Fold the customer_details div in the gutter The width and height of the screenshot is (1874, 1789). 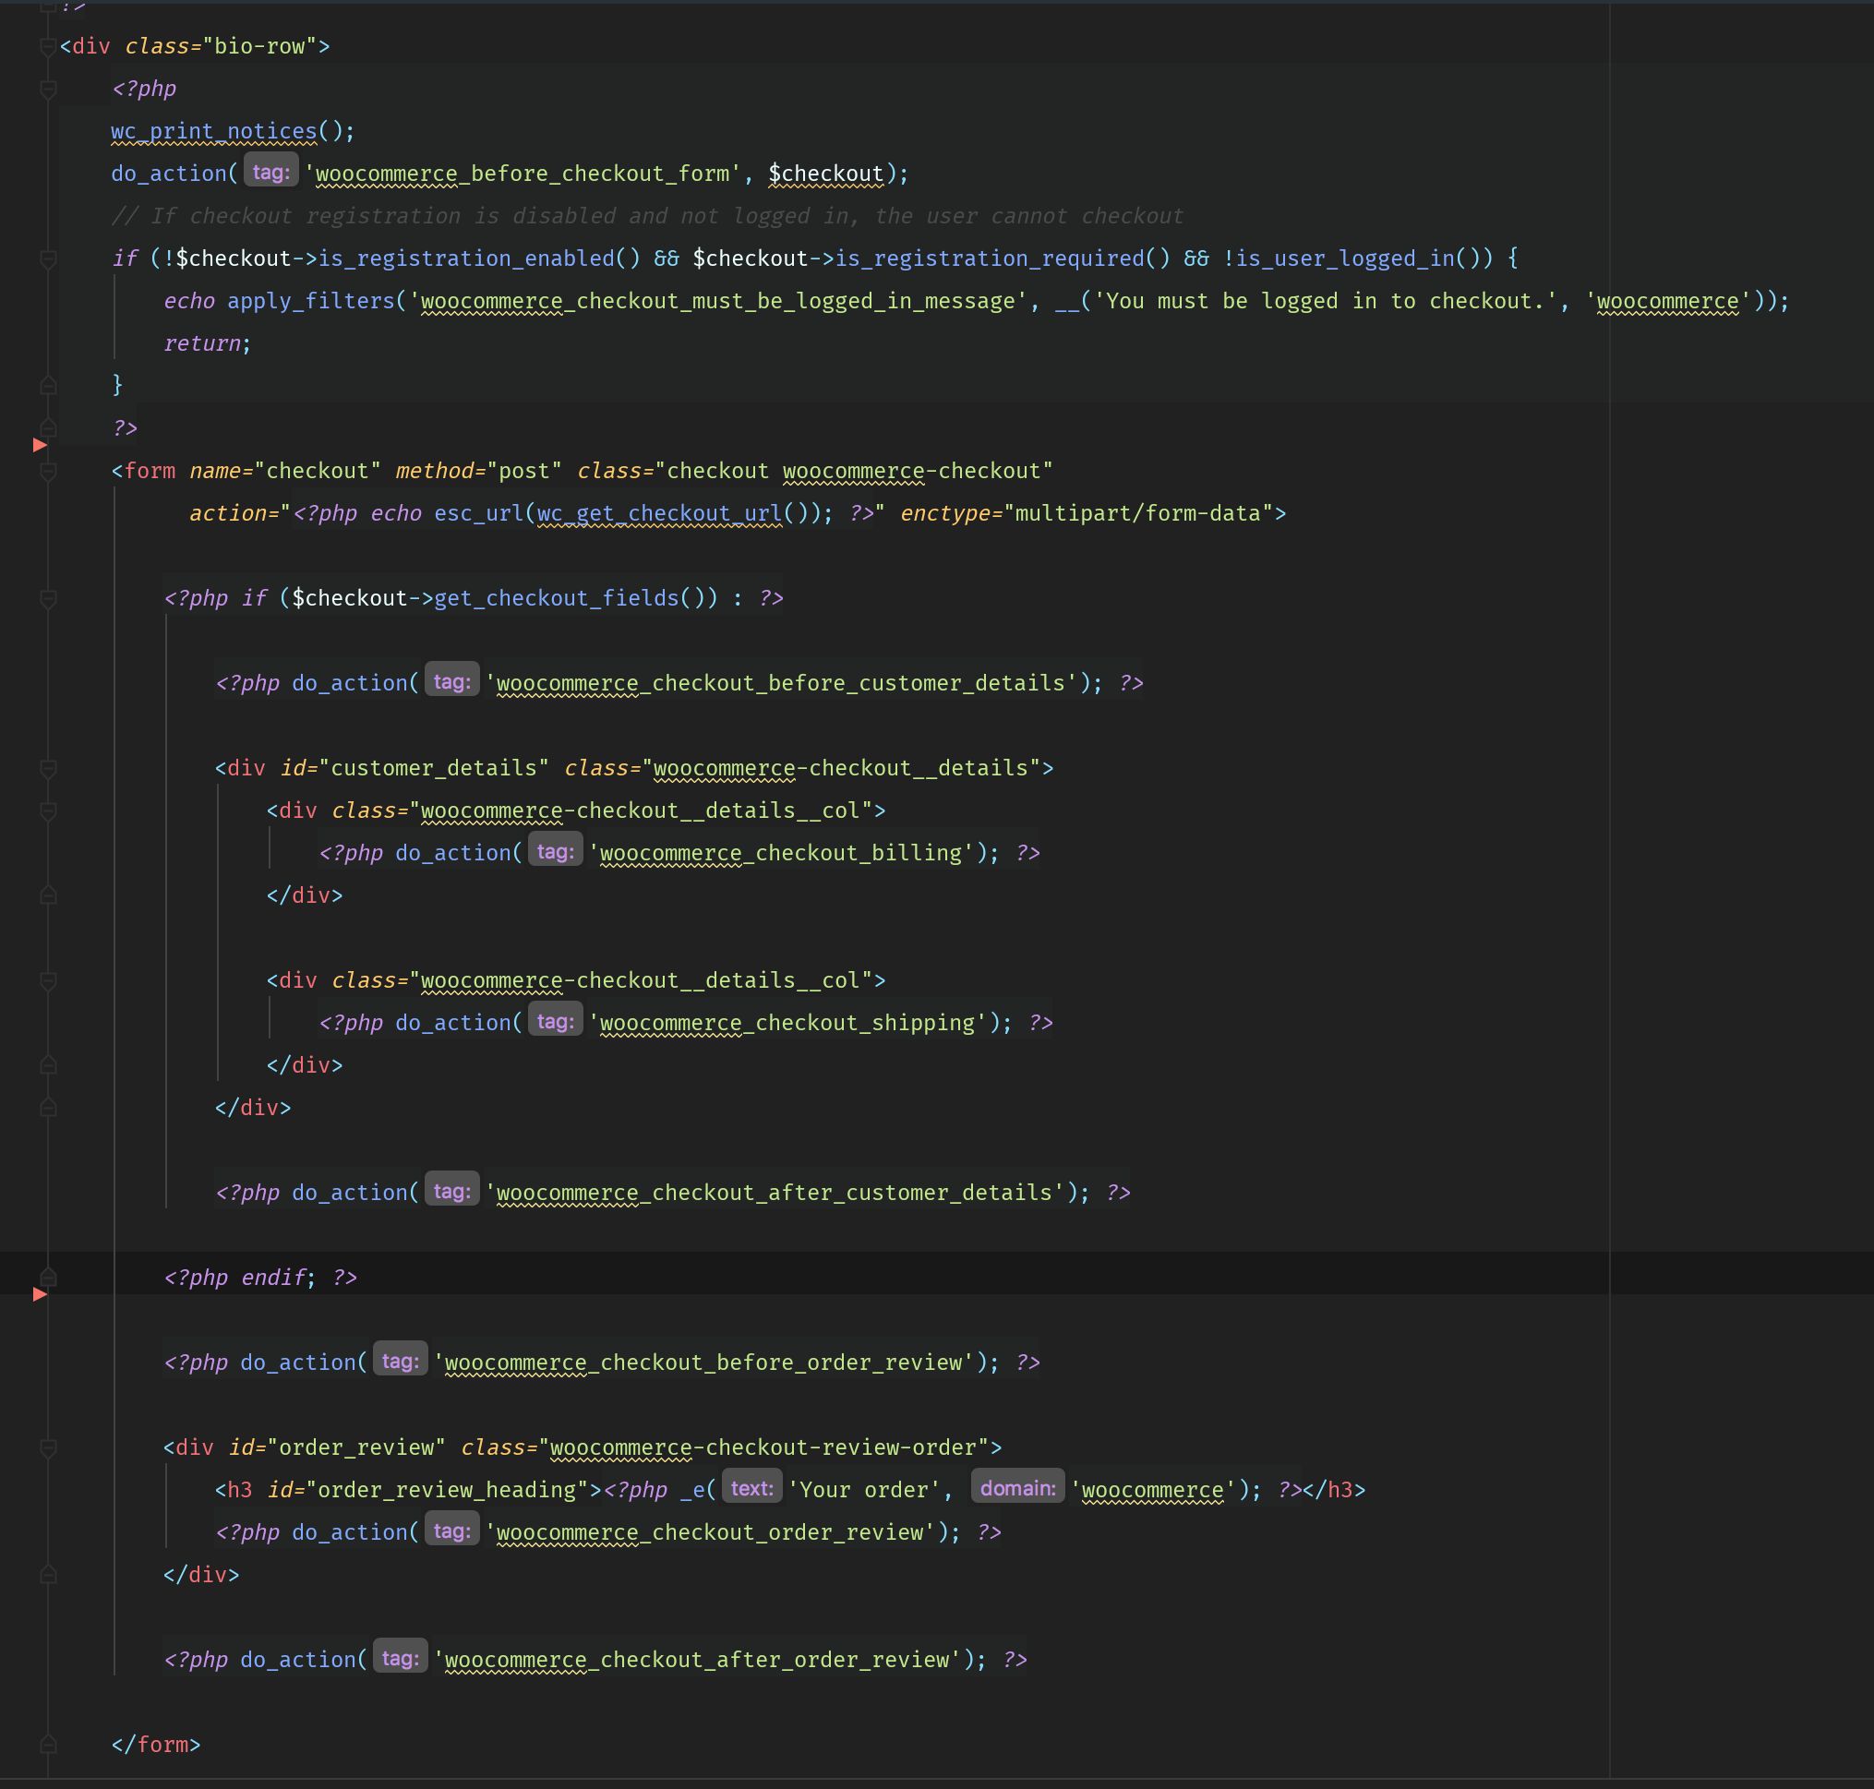click(x=49, y=769)
